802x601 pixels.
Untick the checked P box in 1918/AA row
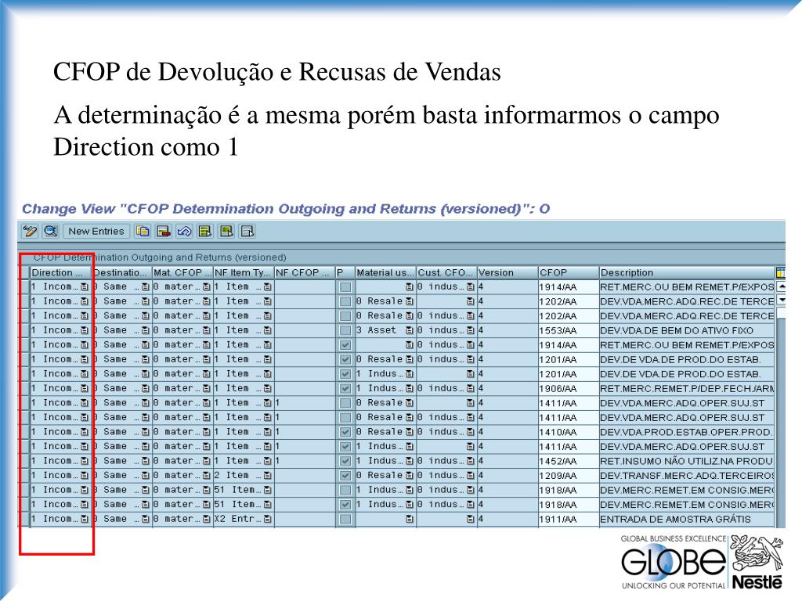coord(345,505)
